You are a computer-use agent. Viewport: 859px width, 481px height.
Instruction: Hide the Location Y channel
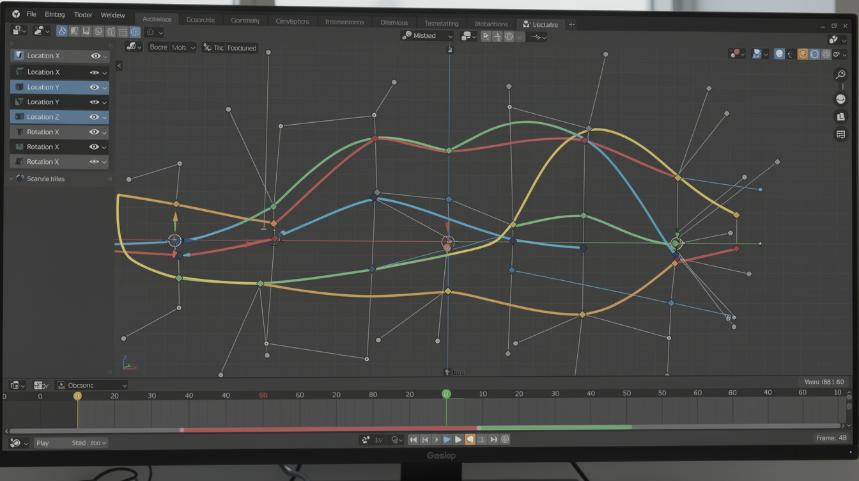95,87
